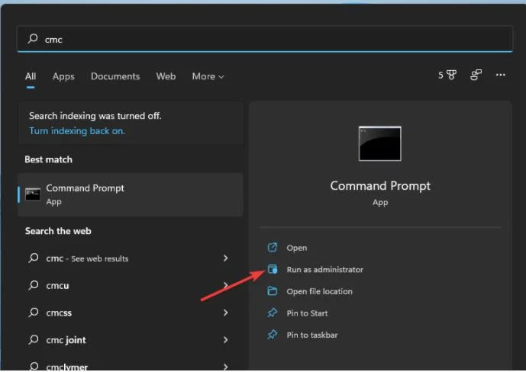Click the large Command Prompt thumbnail

click(x=379, y=143)
